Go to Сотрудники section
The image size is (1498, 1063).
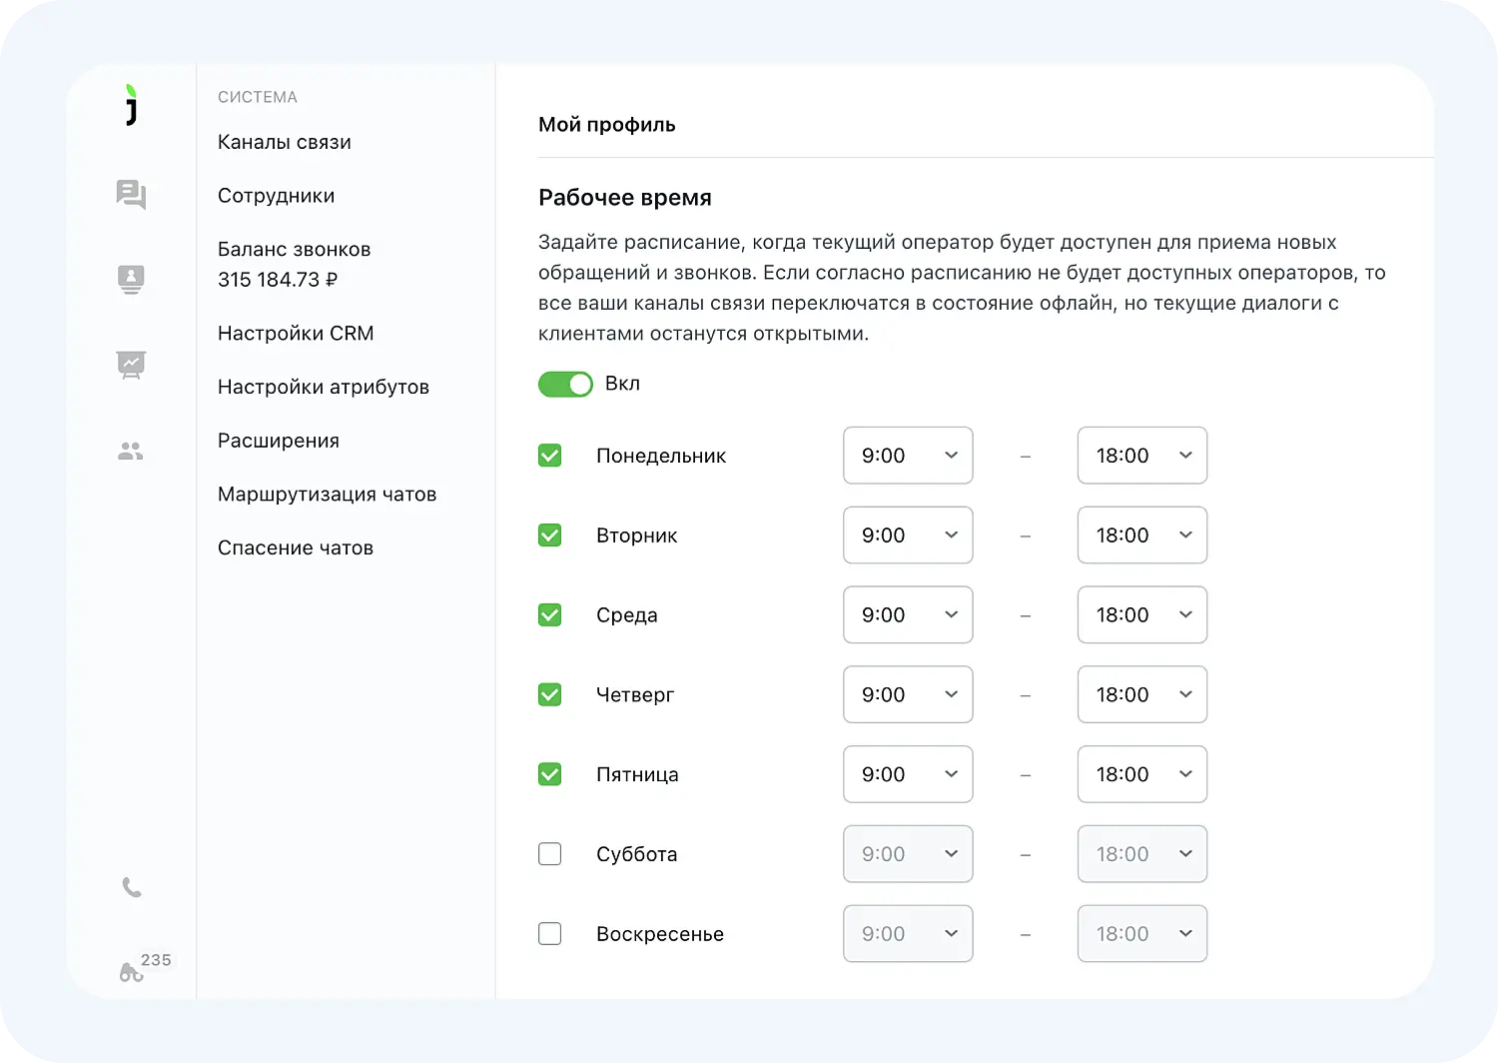pyautogui.click(x=277, y=196)
